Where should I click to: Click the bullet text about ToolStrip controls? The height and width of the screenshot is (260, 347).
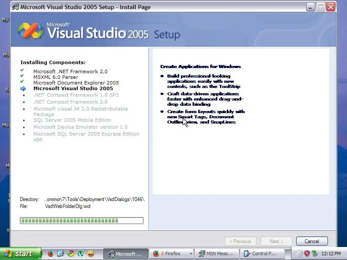pyautogui.click(x=204, y=81)
